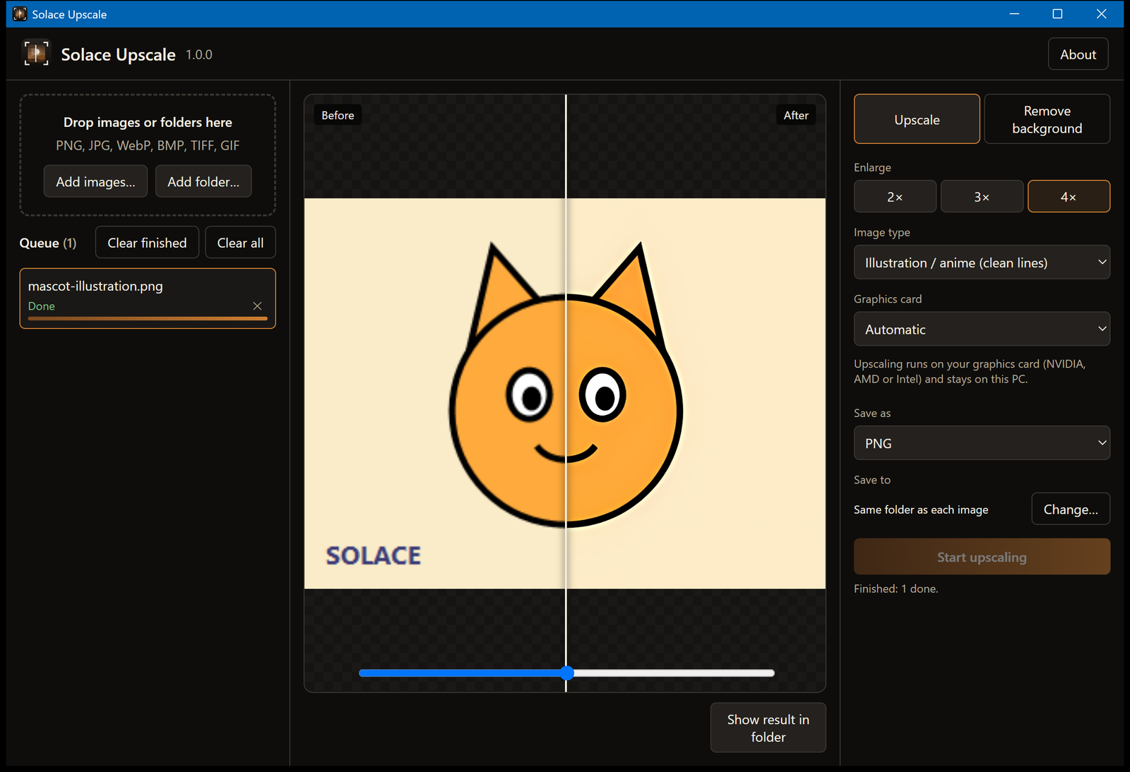This screenshot has height=772, width=1130.
Task: Set enlargement to 3×
Action: tap(982, 196)
